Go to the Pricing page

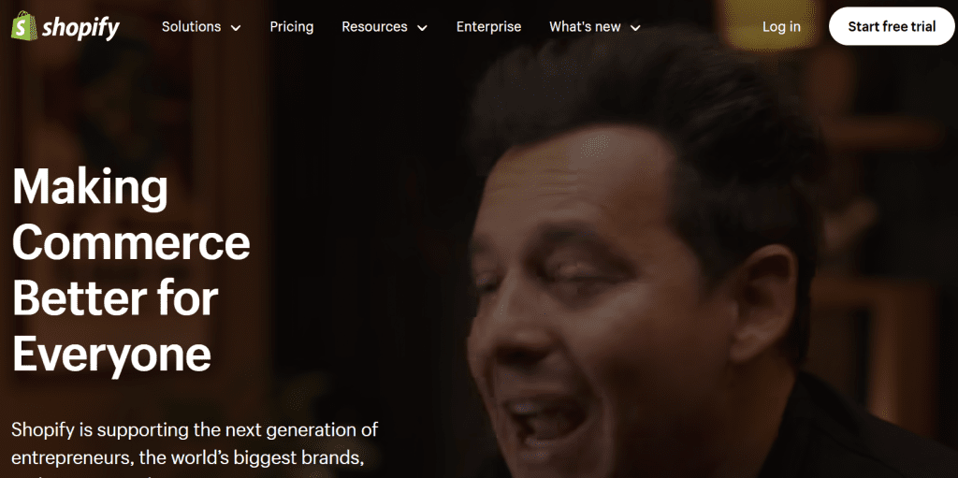292,27
